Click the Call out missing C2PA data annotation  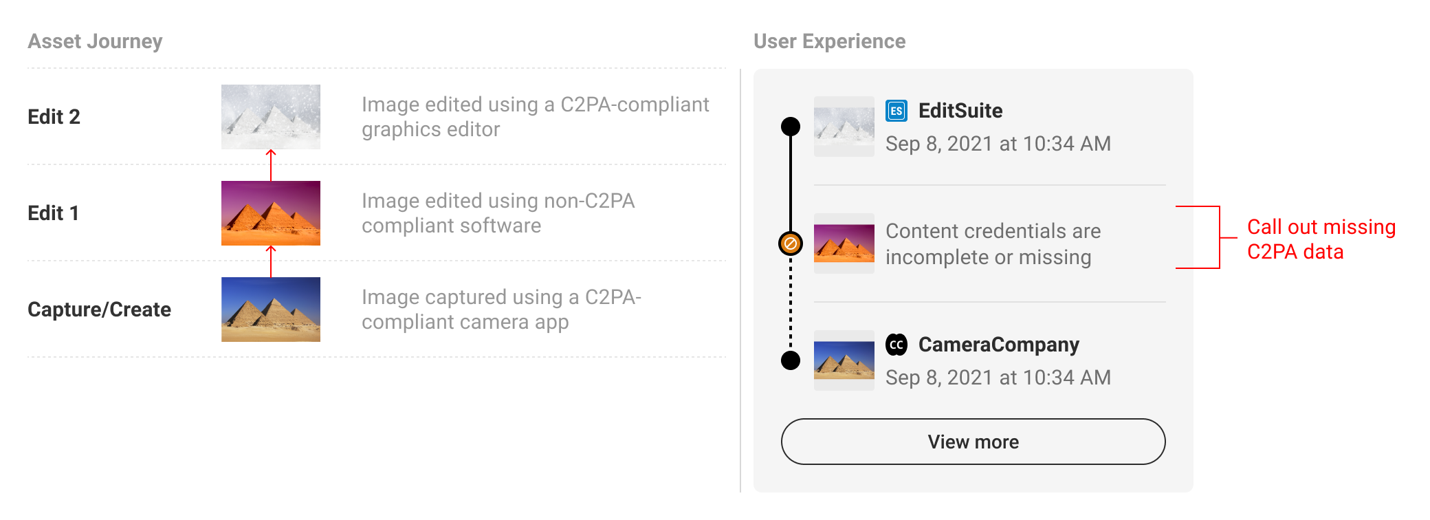(x=1321, y=239)
